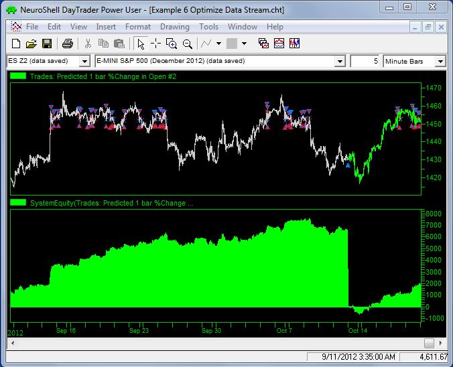Click the lone blue trade arrow near 1430
This screenshot has width=453, height=367.
348,165
